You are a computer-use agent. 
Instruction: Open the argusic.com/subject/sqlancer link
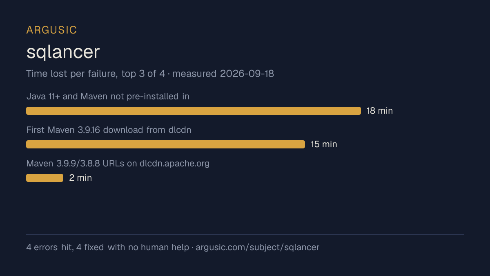pyautogui.click(x=258, y=247)
